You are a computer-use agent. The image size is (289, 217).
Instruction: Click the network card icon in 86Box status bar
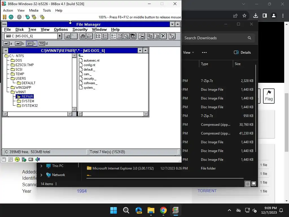(x=24, y=159)
